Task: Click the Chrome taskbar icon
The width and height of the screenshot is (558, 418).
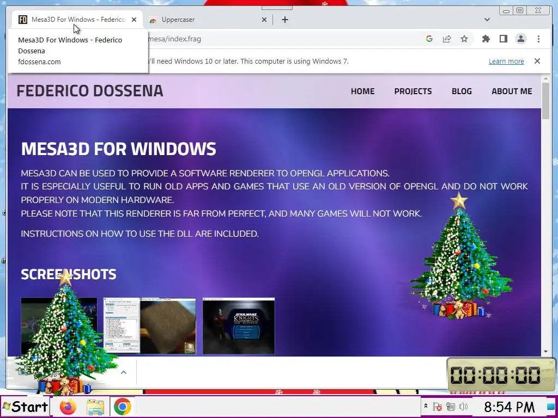Action: (x=122, y=407)
